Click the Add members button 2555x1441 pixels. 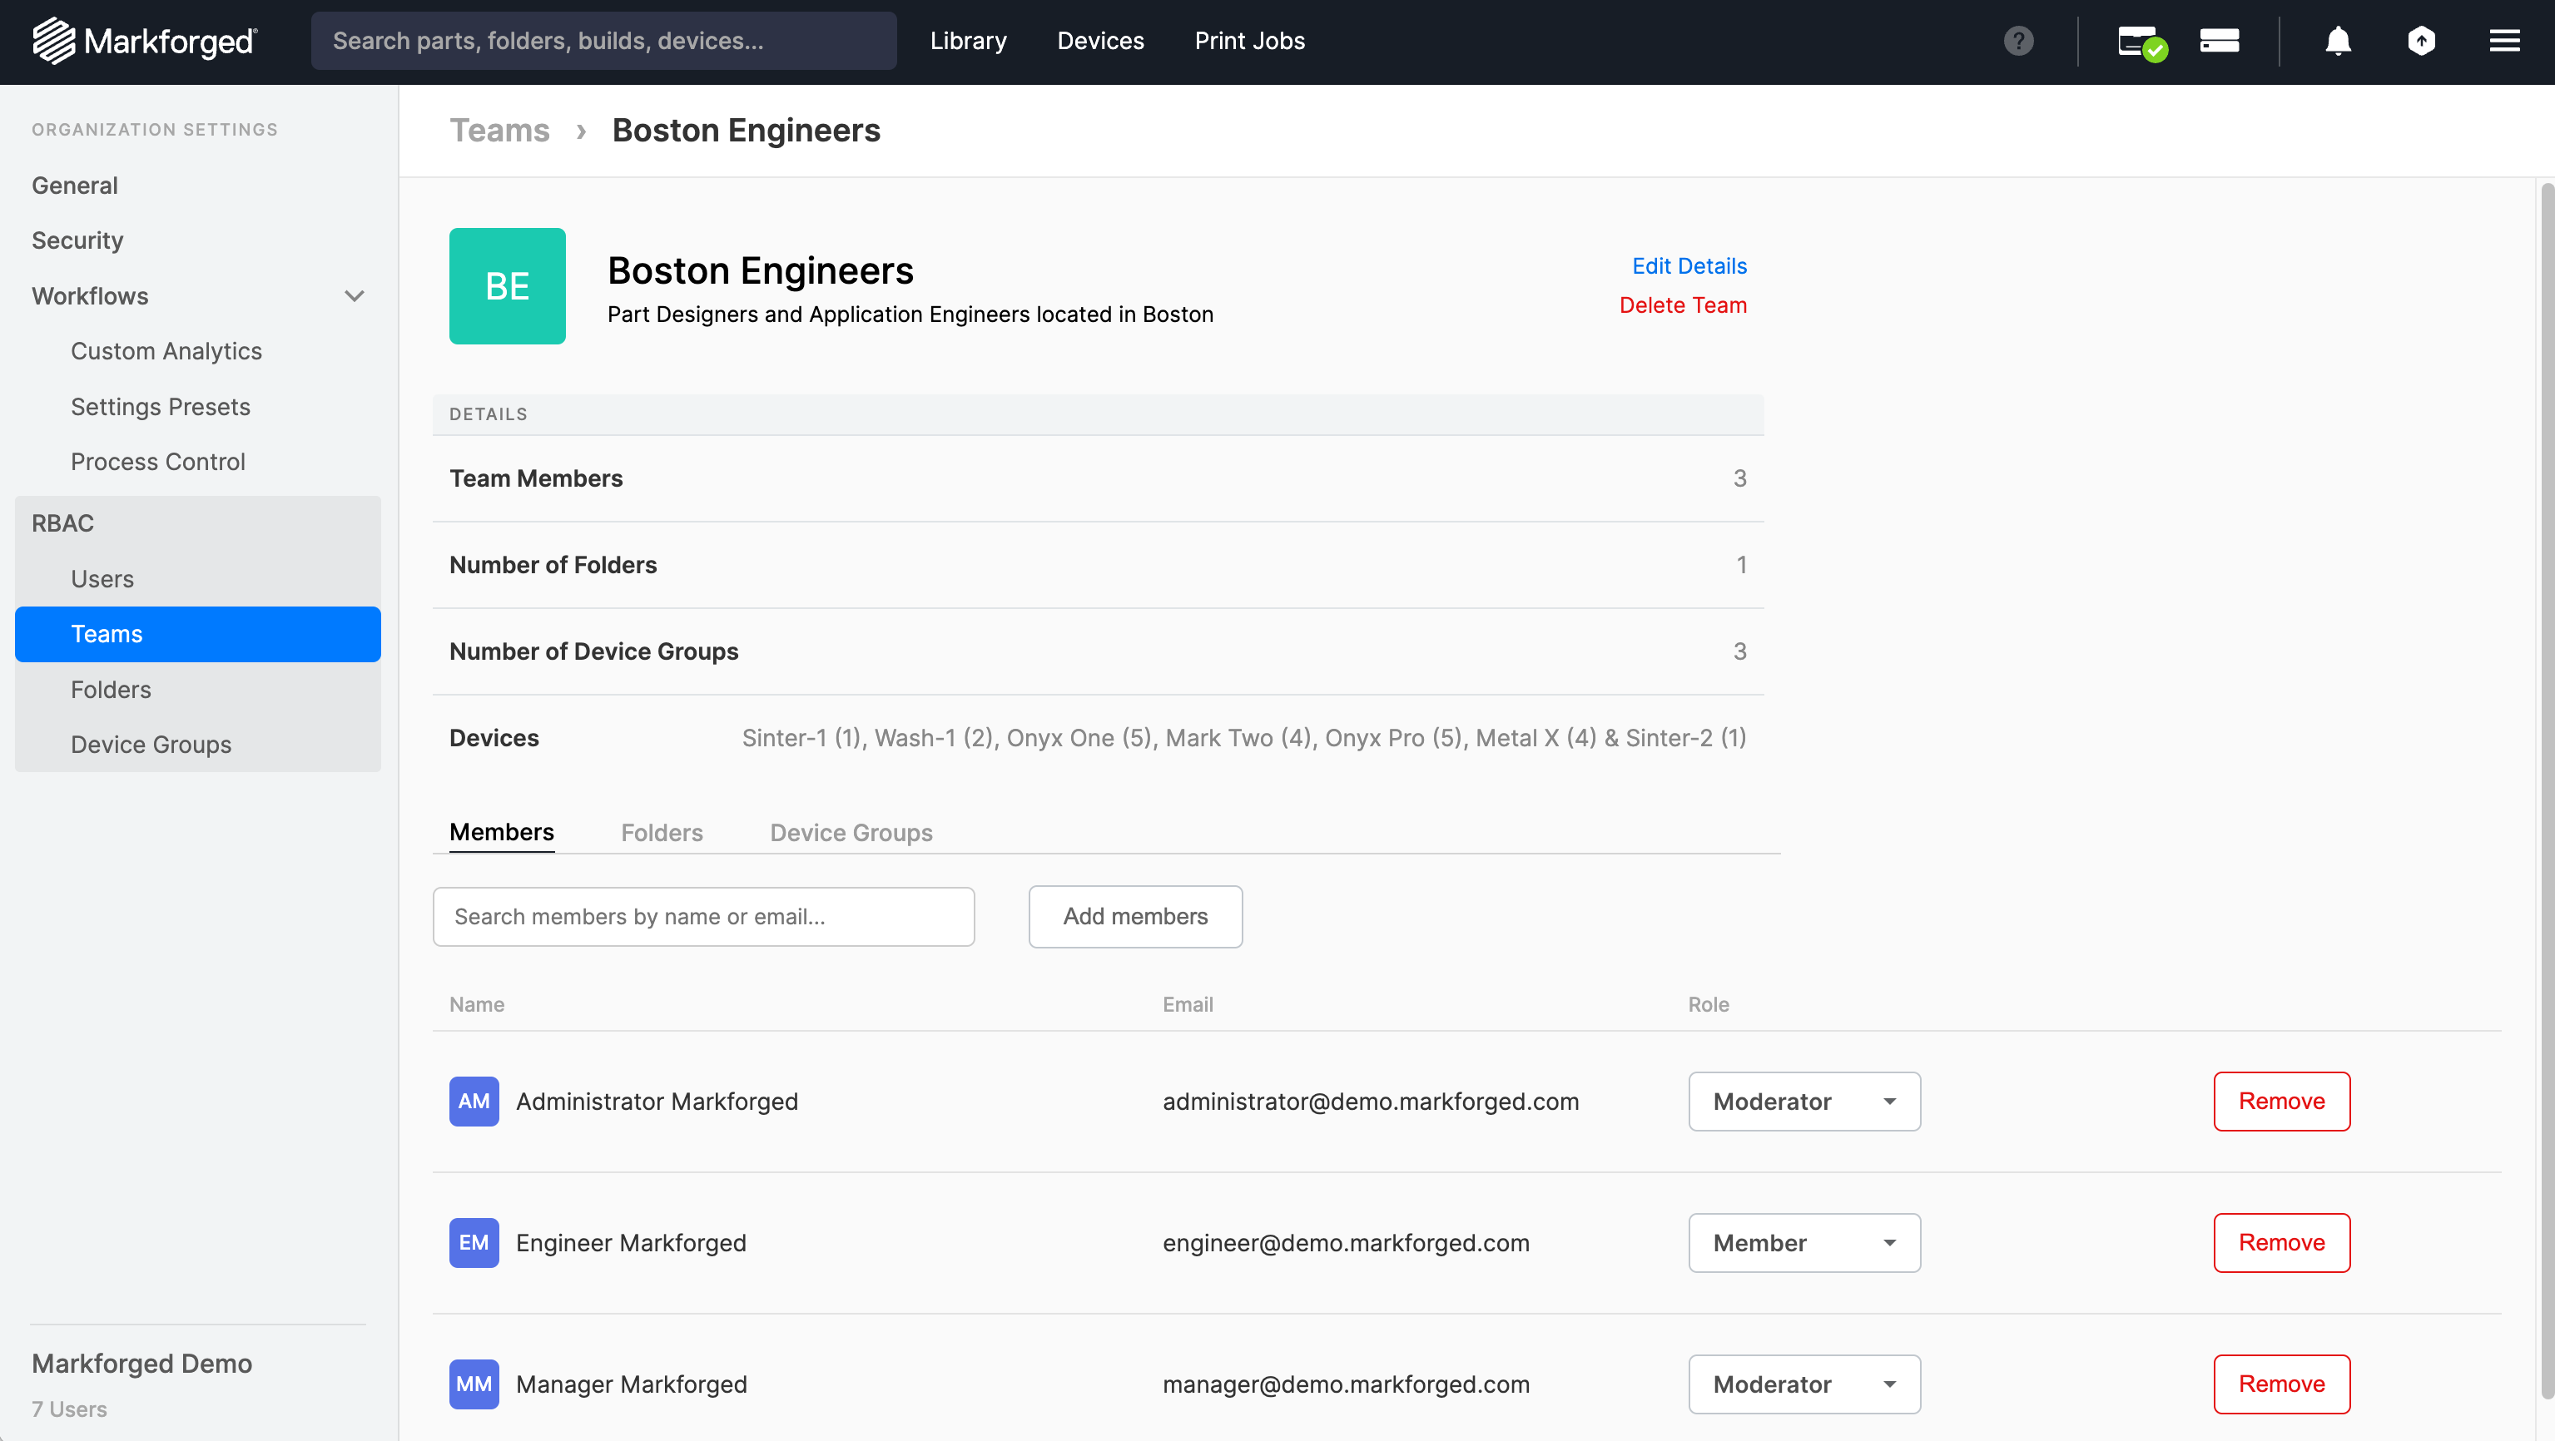click(x=1134, y=915)
